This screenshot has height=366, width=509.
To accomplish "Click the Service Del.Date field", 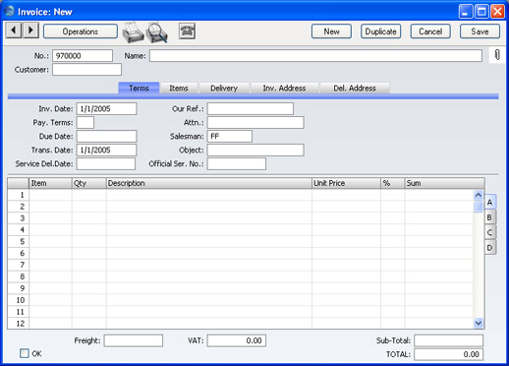I will click(106, 163).
